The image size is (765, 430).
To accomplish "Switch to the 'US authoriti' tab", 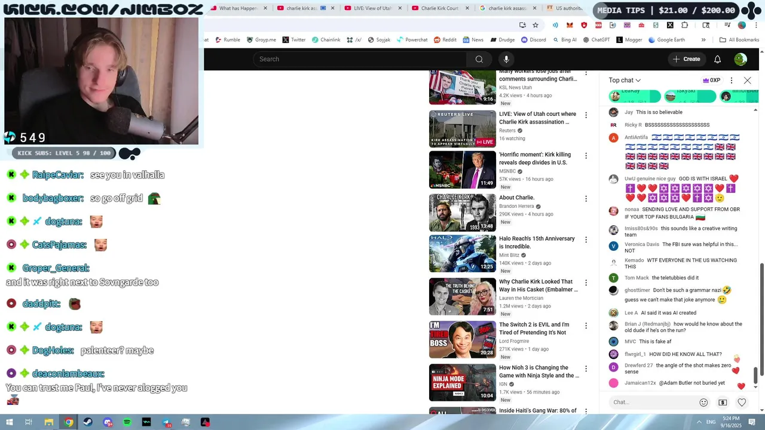I will click(x=565, y=8).
